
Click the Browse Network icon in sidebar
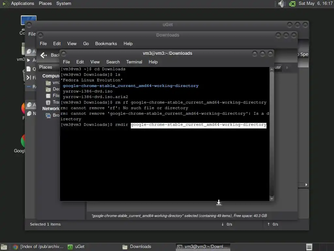click(x=48, y=115)
